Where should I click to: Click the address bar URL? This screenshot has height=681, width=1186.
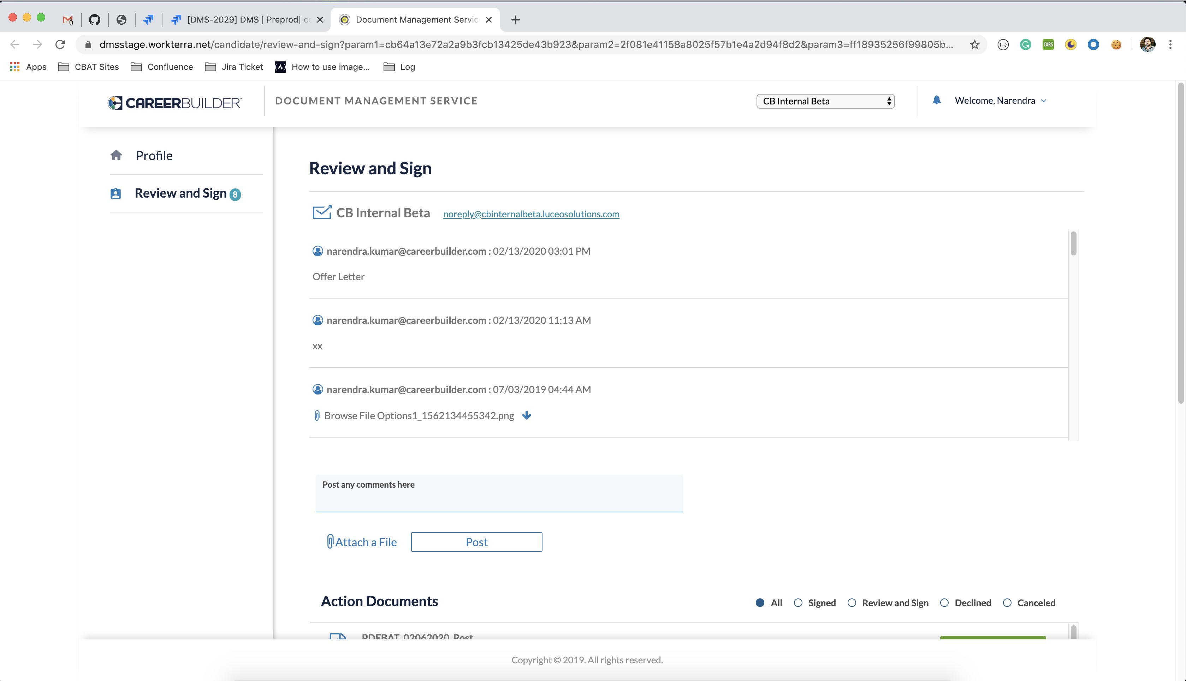pyautogui.click(x=526, y=44)
